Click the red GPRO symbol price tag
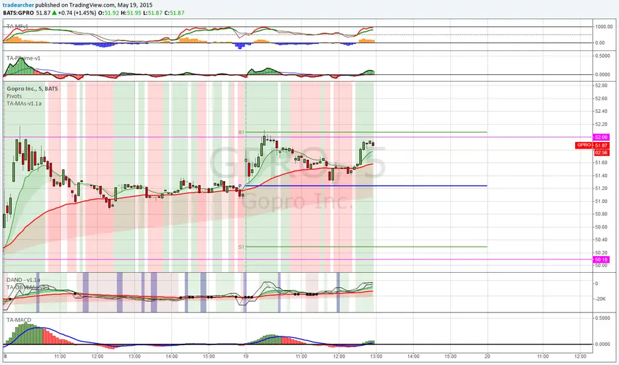 (584, 145)
